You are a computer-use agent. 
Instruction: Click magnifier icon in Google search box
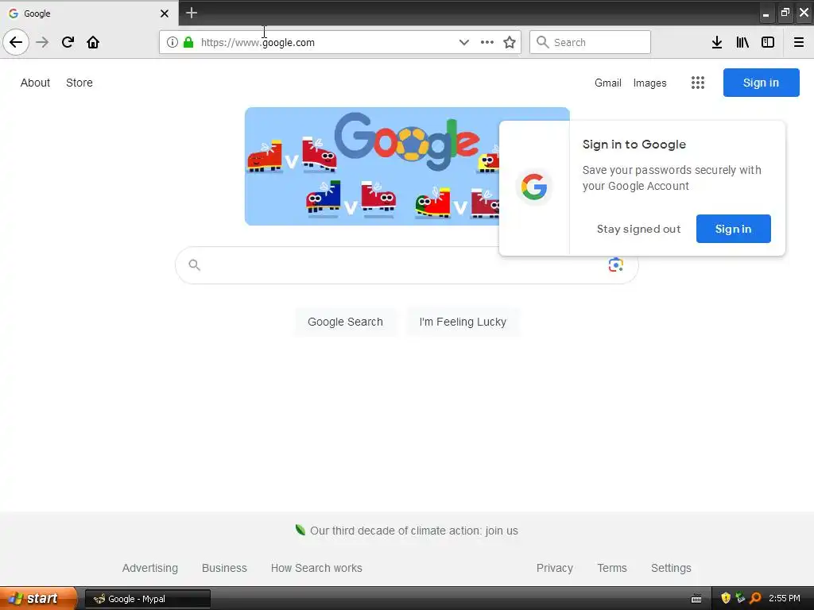(194, 265)
